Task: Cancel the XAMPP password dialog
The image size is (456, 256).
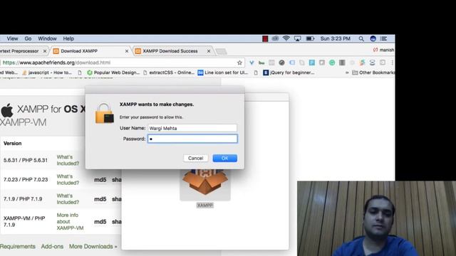Action: 195,158
